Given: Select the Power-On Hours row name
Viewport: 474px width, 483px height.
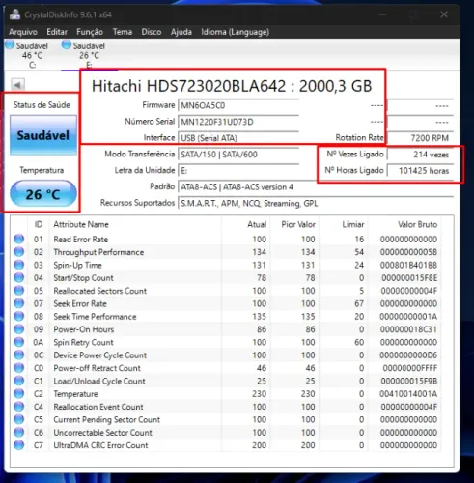Looking at the screenshot, I should [x=84, y=329].
